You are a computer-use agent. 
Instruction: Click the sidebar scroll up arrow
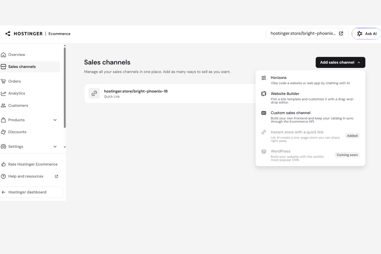[65, 46]
